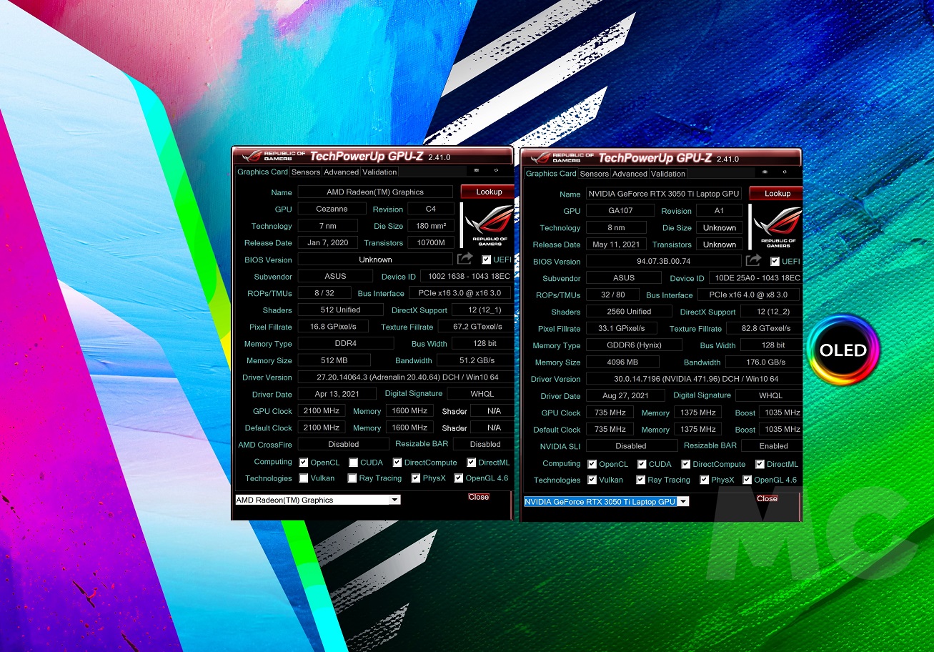
Task: Click the refresh icon in NVIDIA window
Action: 785,172
